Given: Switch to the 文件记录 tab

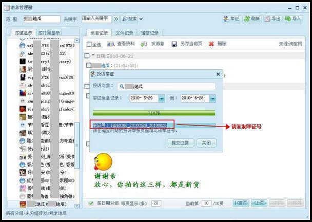Looking at the screenshot, I should coord(125,33).
